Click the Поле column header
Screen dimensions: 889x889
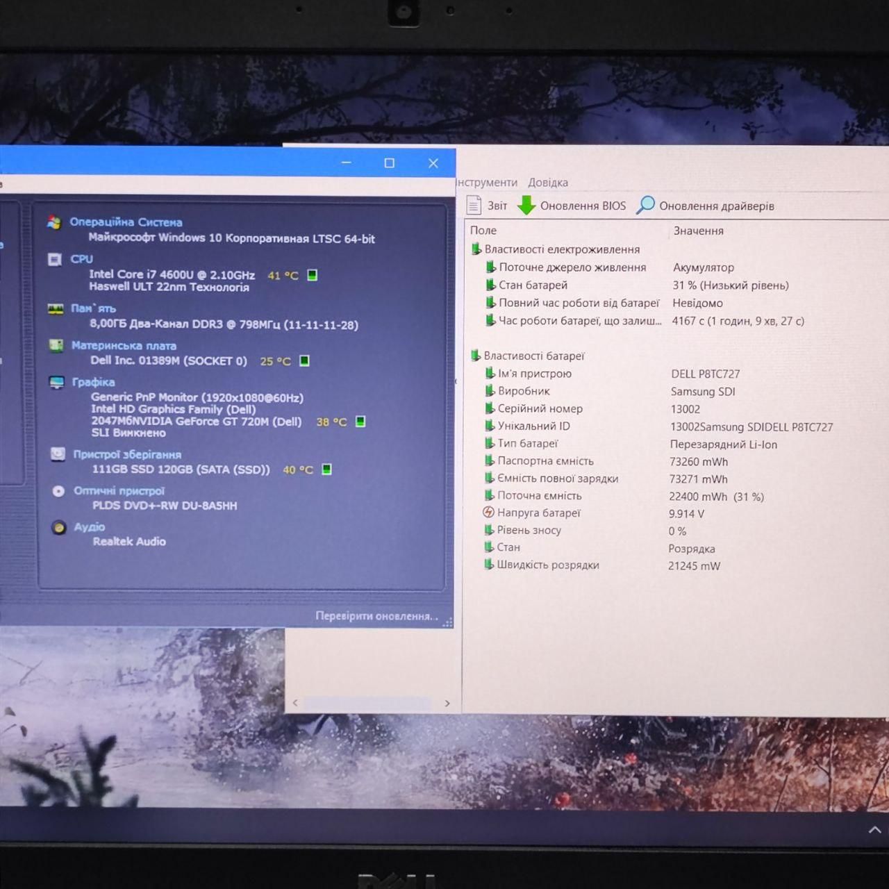coord(483,231)
